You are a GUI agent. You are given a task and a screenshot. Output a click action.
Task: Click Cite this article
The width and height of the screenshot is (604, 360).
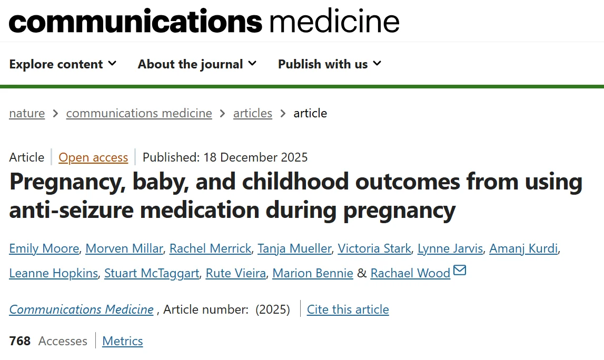pos(348,309)
